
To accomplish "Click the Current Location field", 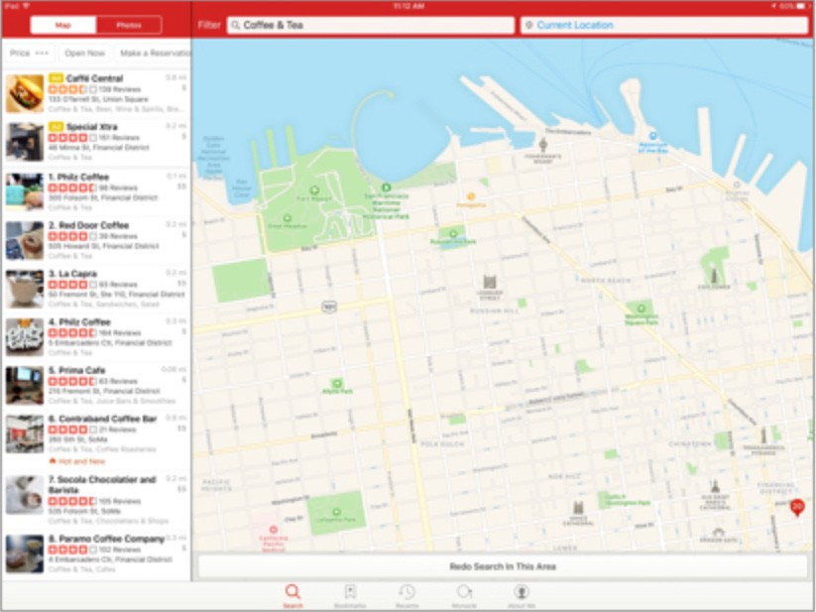I will point(664,25).
